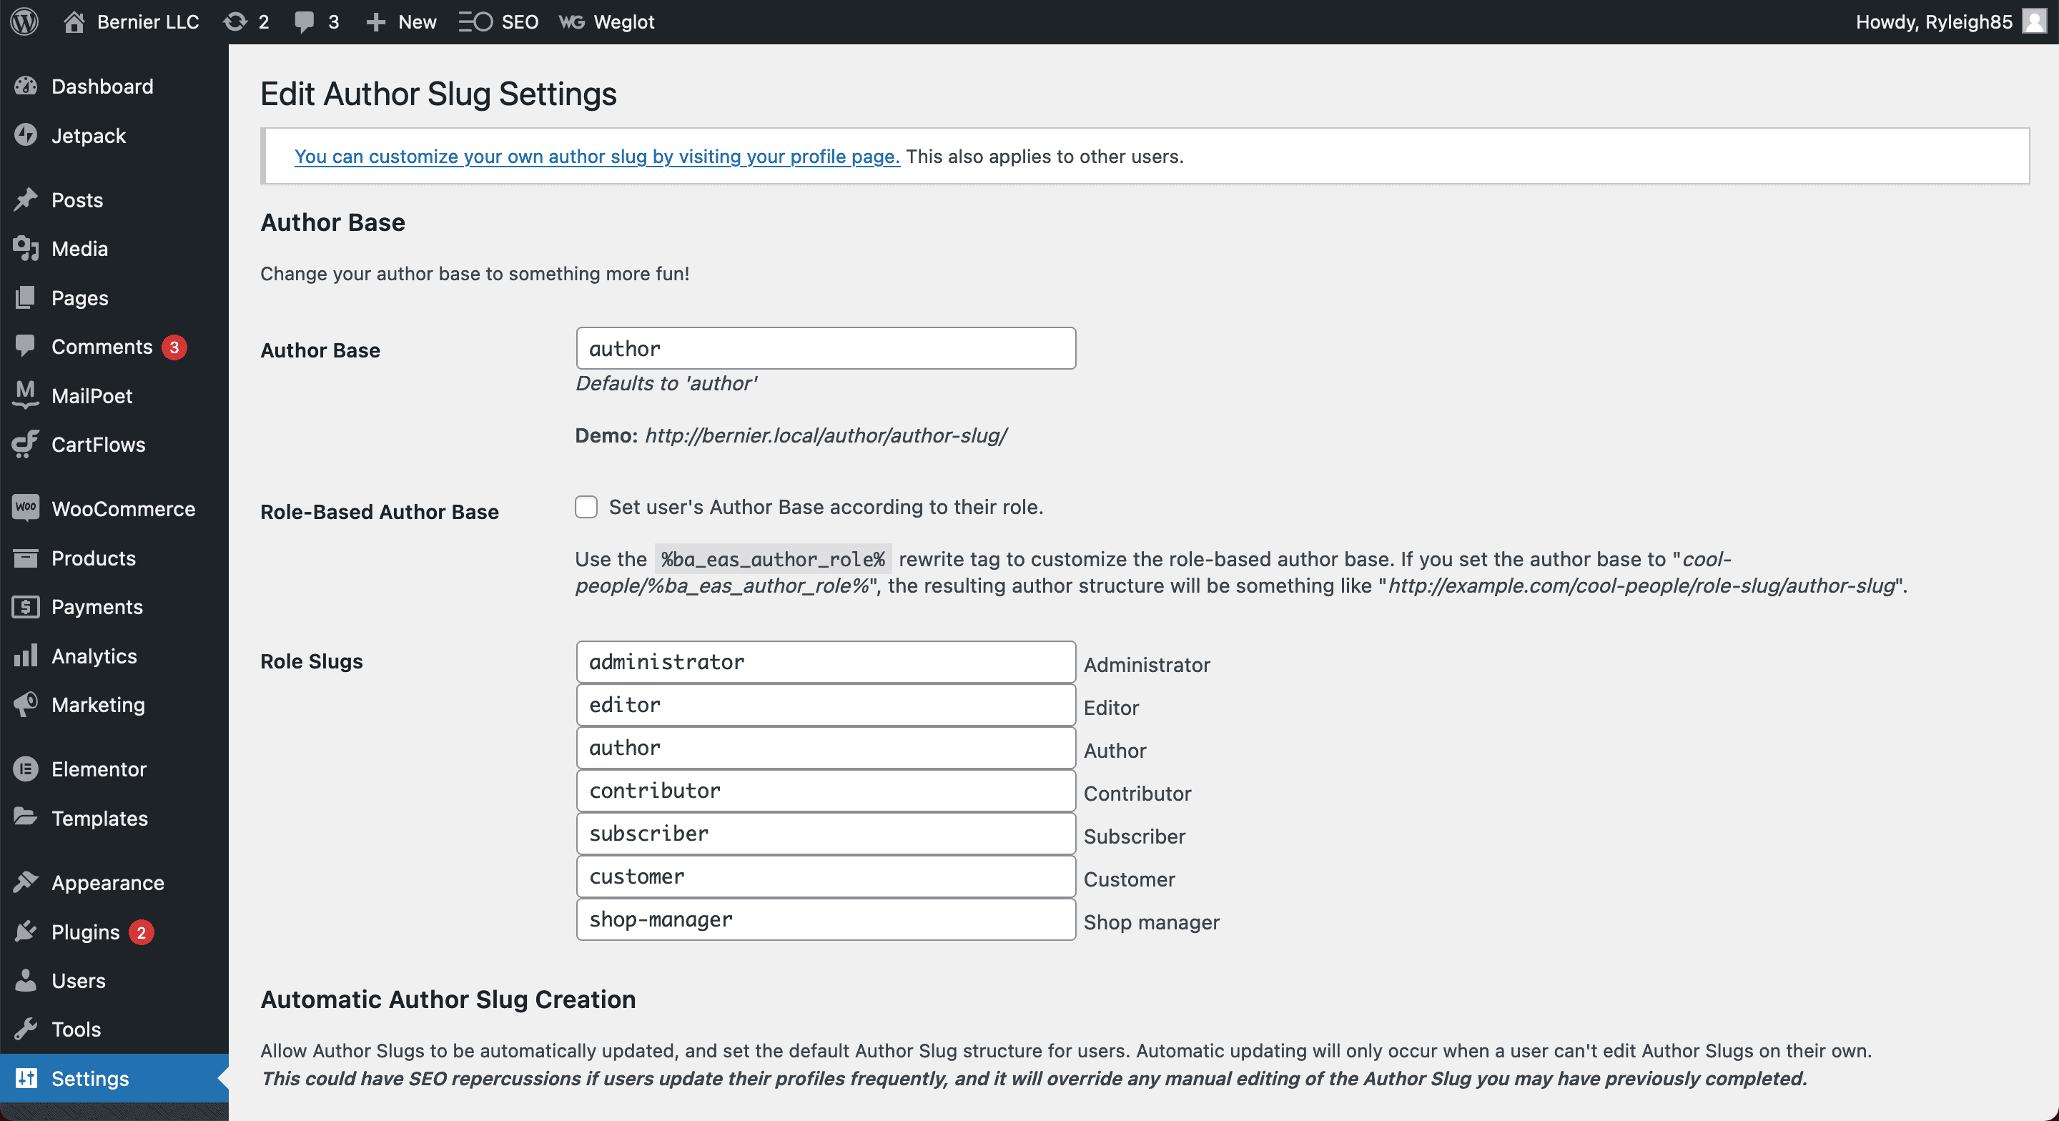Open the CartFlows icon
The width and height of the screenshot is (2059, 1121).
pos(26,444)
